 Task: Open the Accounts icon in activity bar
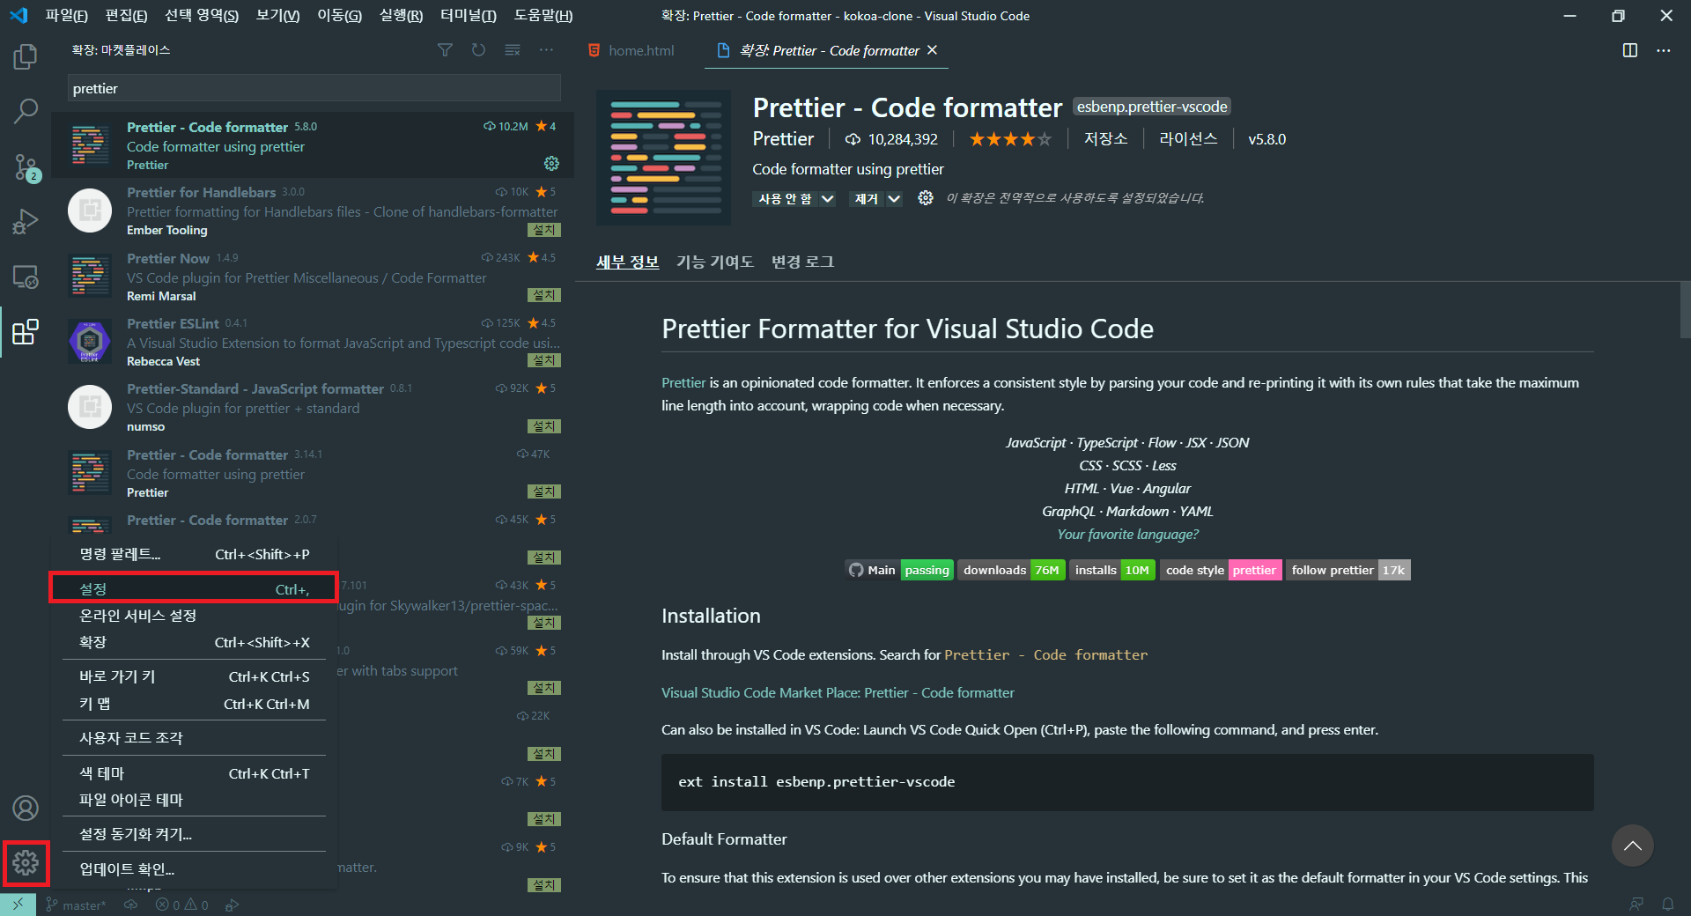click(26, 808)
